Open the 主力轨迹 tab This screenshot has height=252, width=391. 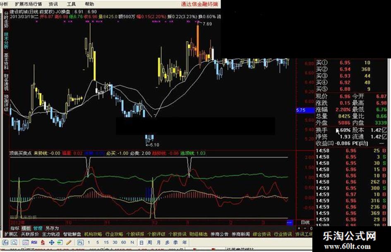(51, 234)
